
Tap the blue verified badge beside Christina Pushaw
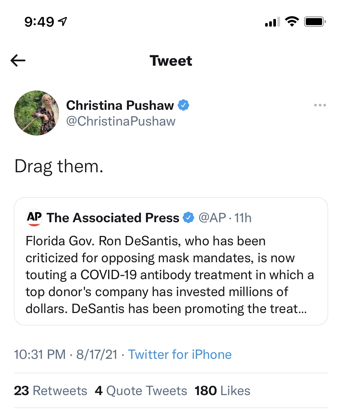click(184, 105)
